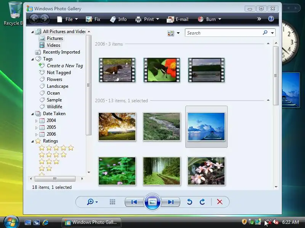Viewport: 305px width, 228px height.
Task: Select the butterfly on flower video thumbnail
Action: pos(162,70)
